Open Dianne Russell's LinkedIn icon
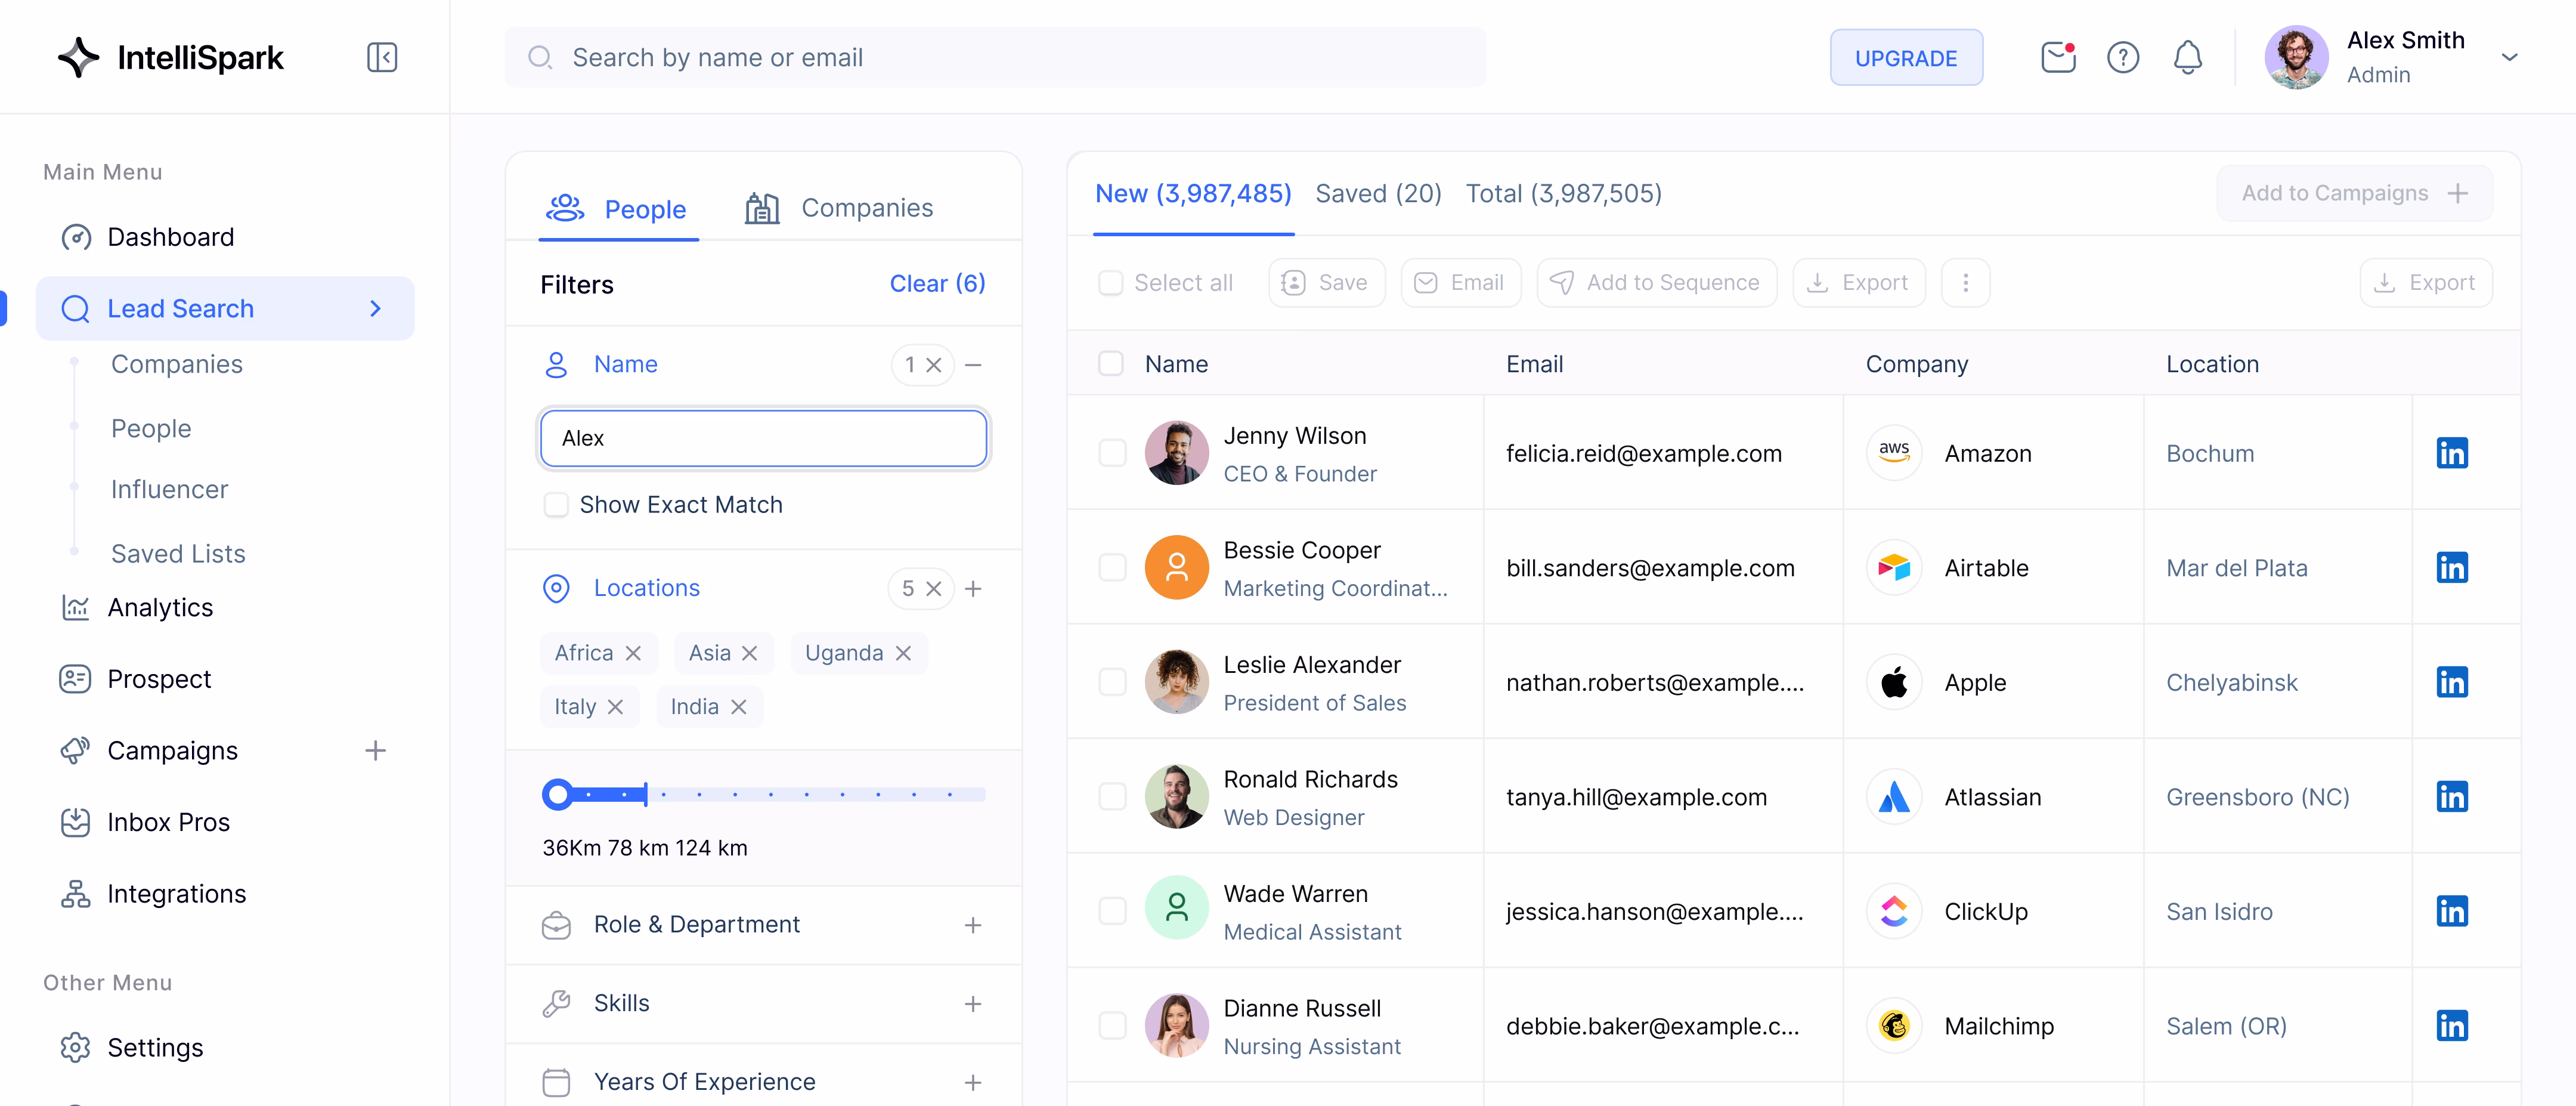The width and height of the screenshot is (2576, 1106). pos(2451,1026)
